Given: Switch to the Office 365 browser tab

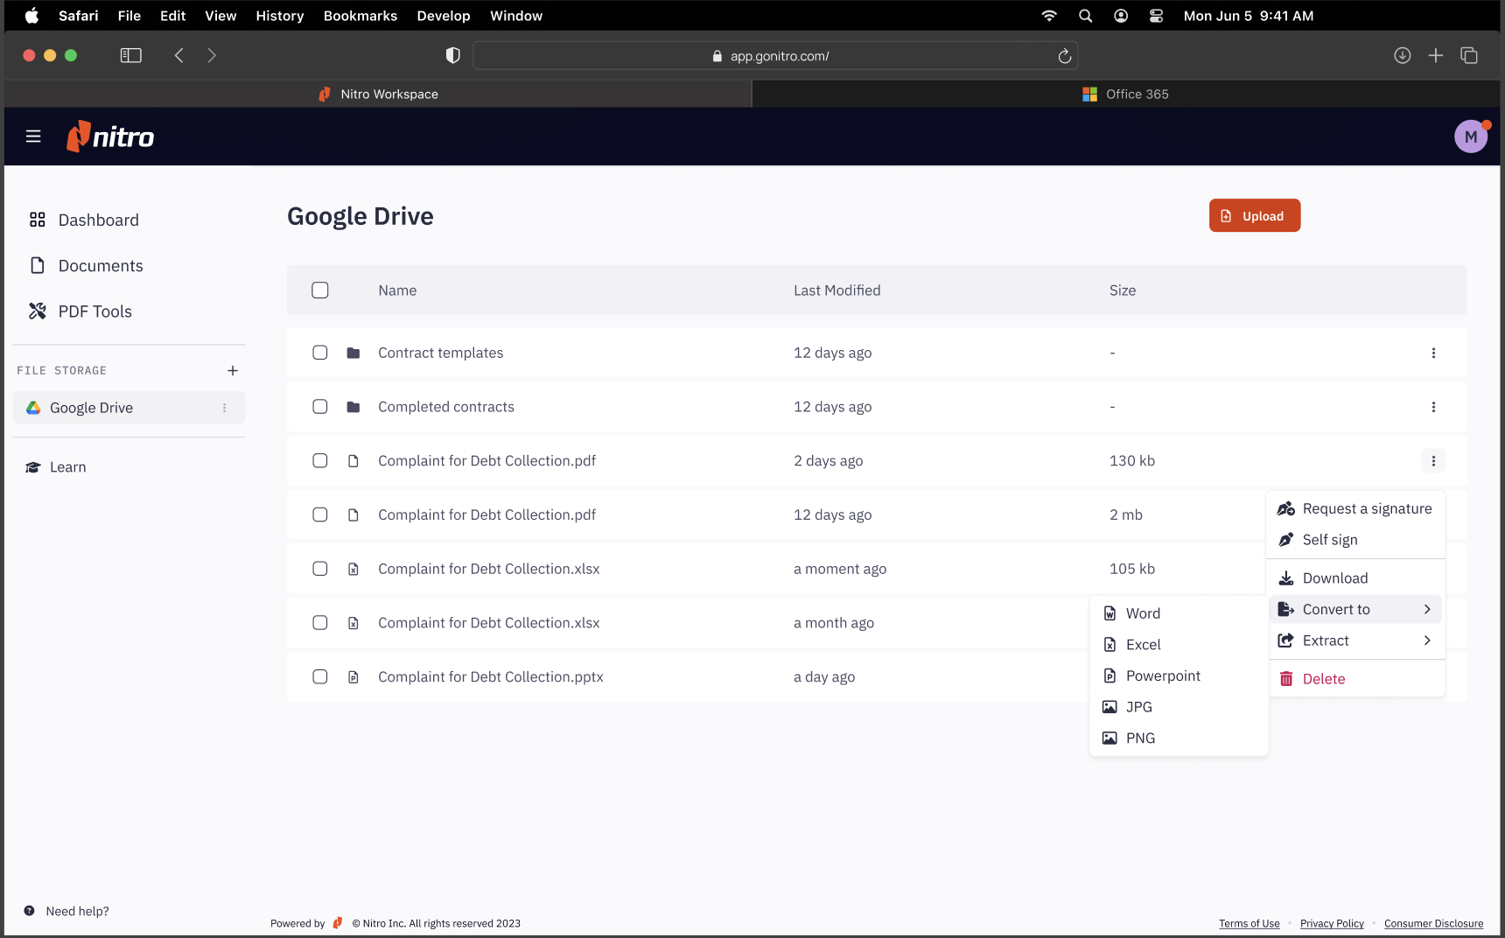Looking at the screenshot, I should click(1125, 94).
